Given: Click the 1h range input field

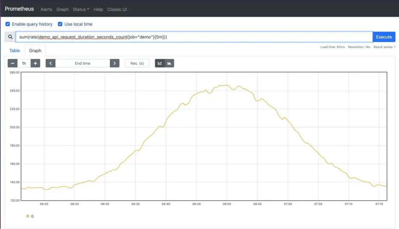Looking at the screenshot, I should (24, 63).
